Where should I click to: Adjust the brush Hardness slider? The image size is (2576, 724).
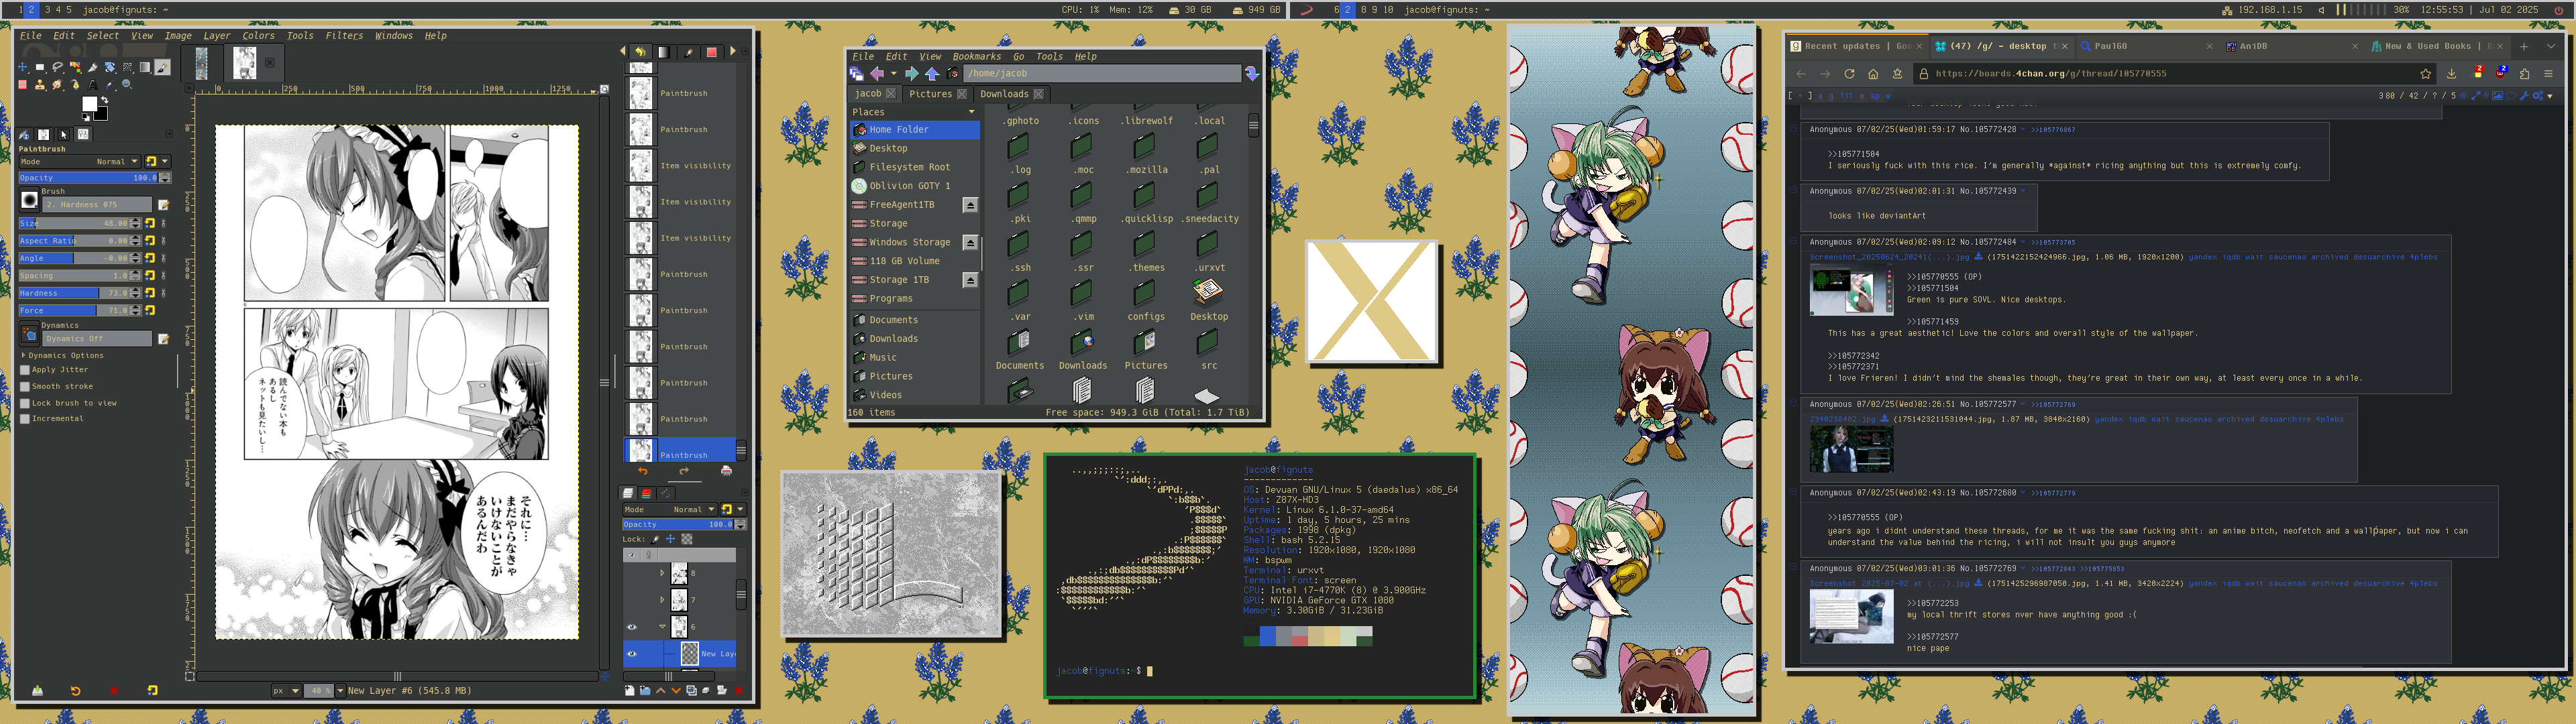(80, 293)
